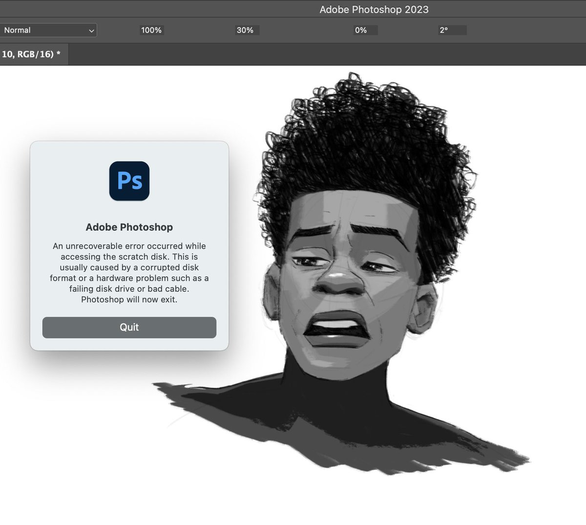
Task: Click the 2° brush angle value
Action: click(451, 30)
